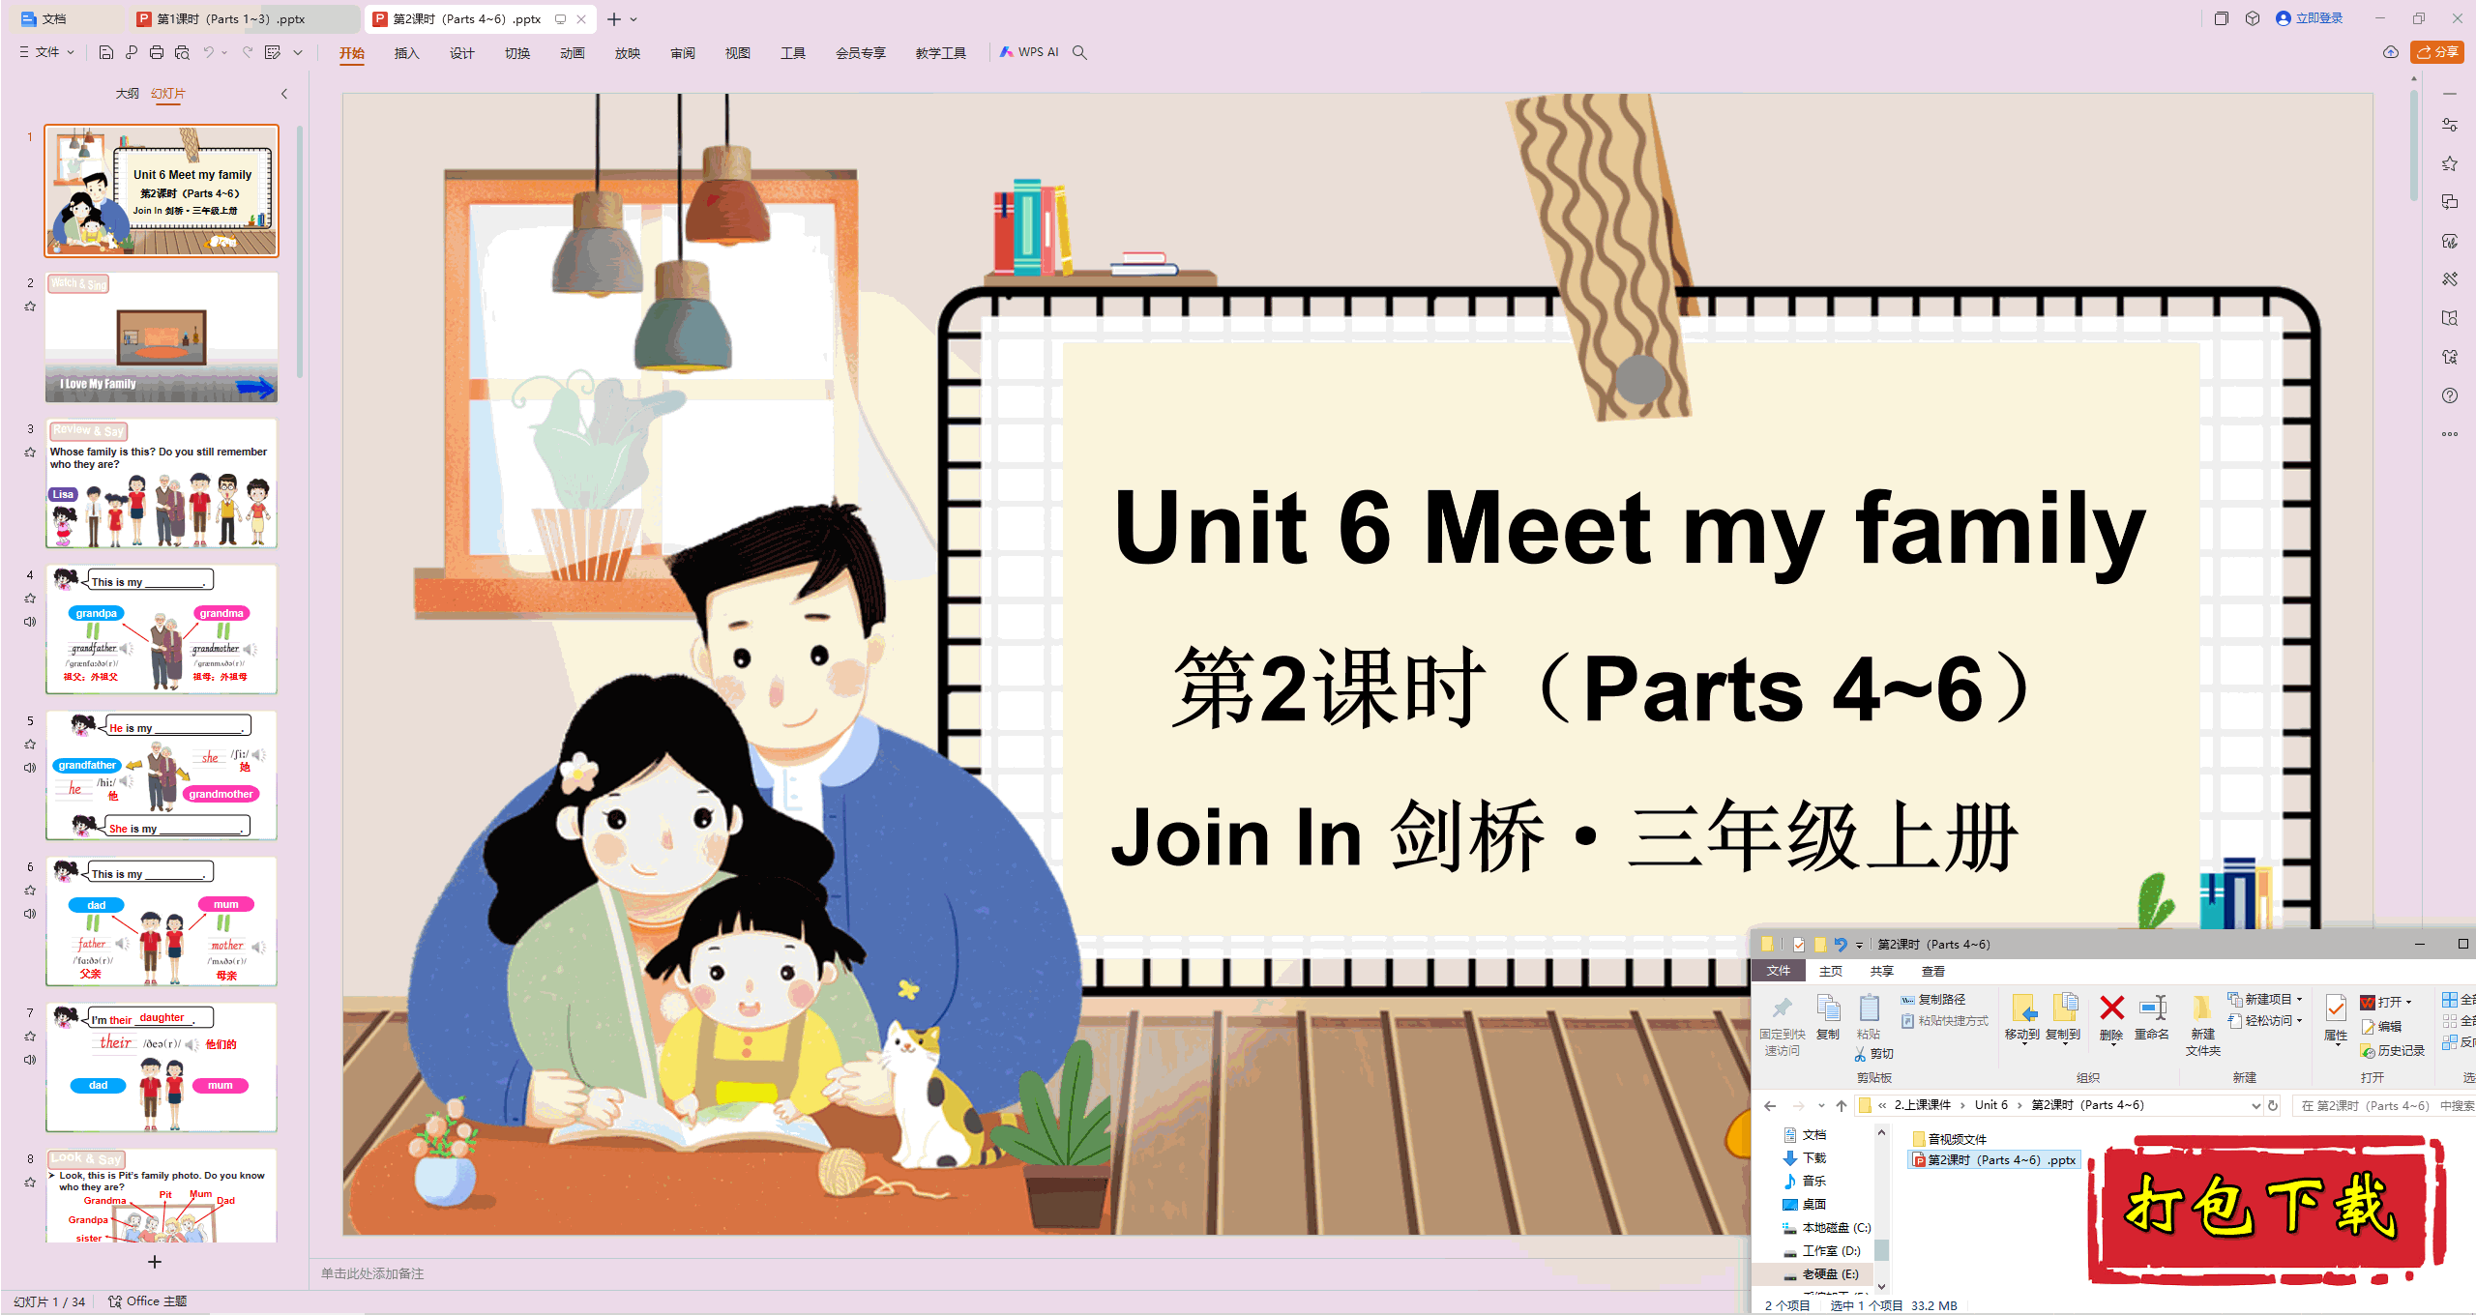Screen dimensions: 2476x1315
Task: Open recent locations dropdown in Explorer navigation
Action: (x=1821, y=1105)
